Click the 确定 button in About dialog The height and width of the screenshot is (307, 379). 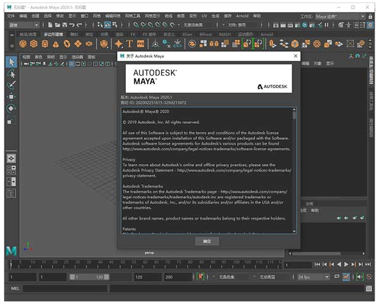coord(207,241)
